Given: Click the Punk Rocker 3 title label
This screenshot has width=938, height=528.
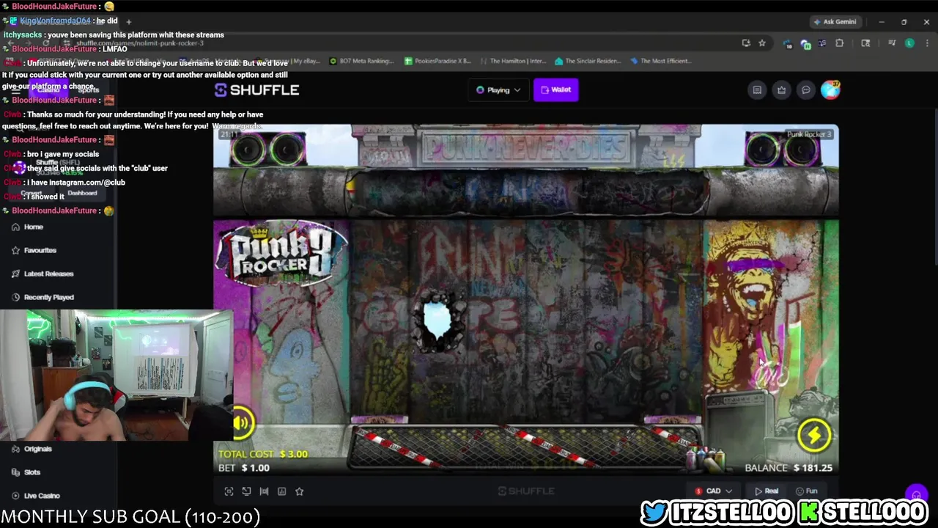Looking at the screenshot, I should tap(809, 134).
